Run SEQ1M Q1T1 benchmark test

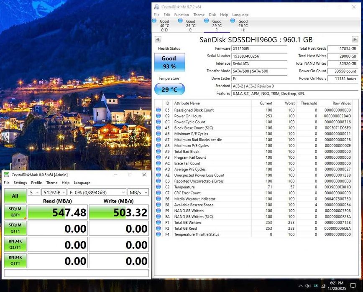(x=15, y=228)
